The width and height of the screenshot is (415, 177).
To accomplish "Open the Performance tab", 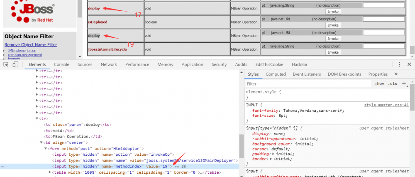I will (137, 64).
